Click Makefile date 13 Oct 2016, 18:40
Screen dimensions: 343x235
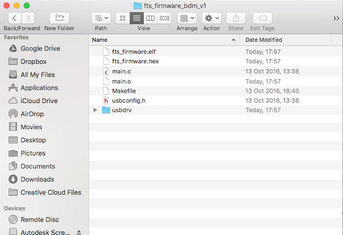(272, 91)
